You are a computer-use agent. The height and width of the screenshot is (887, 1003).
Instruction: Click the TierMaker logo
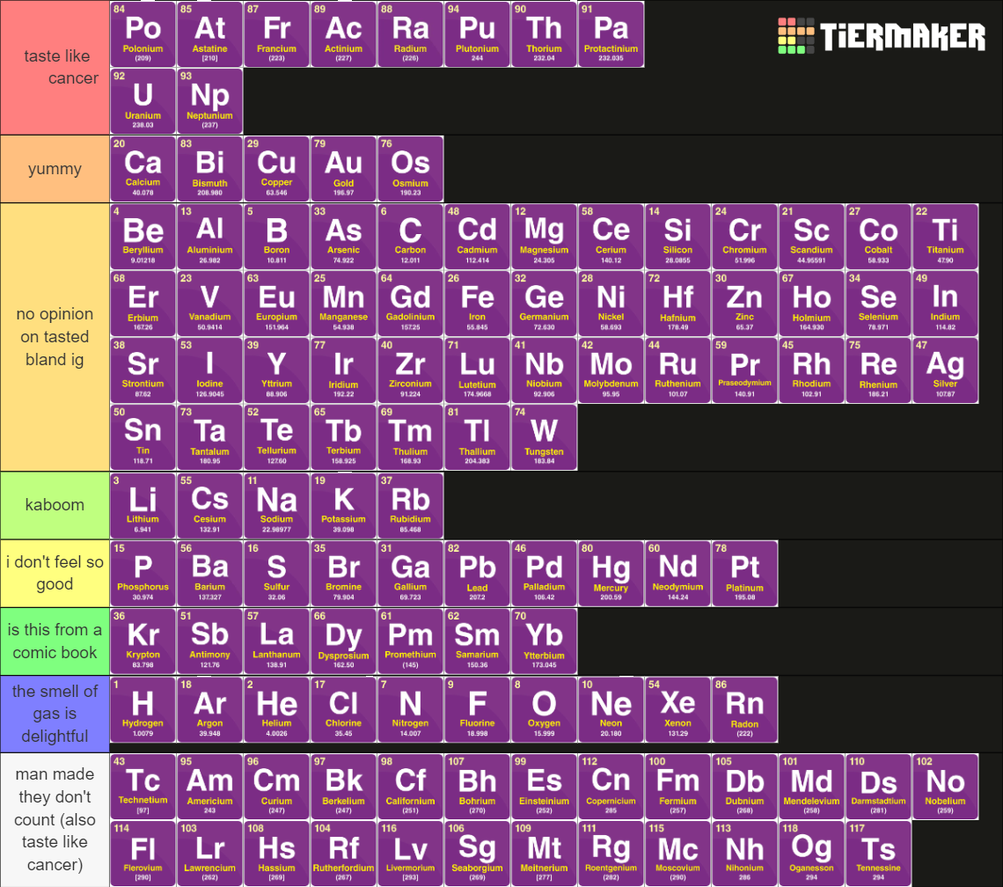881,36
